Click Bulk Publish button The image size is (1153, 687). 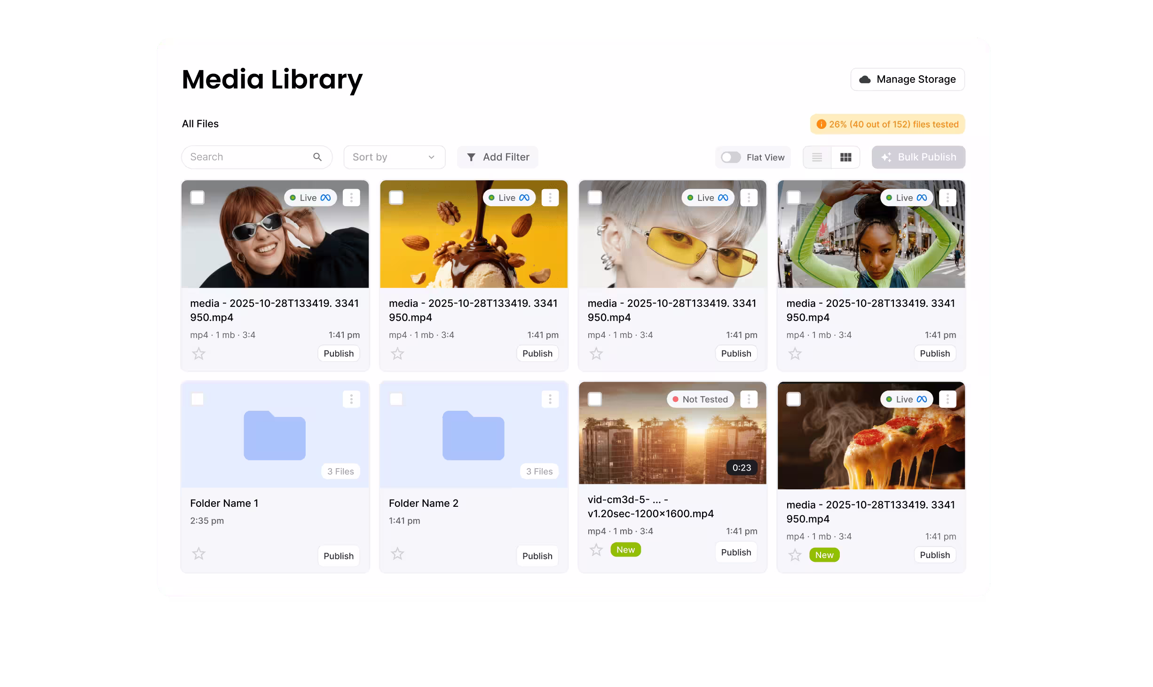click(918, 157)
